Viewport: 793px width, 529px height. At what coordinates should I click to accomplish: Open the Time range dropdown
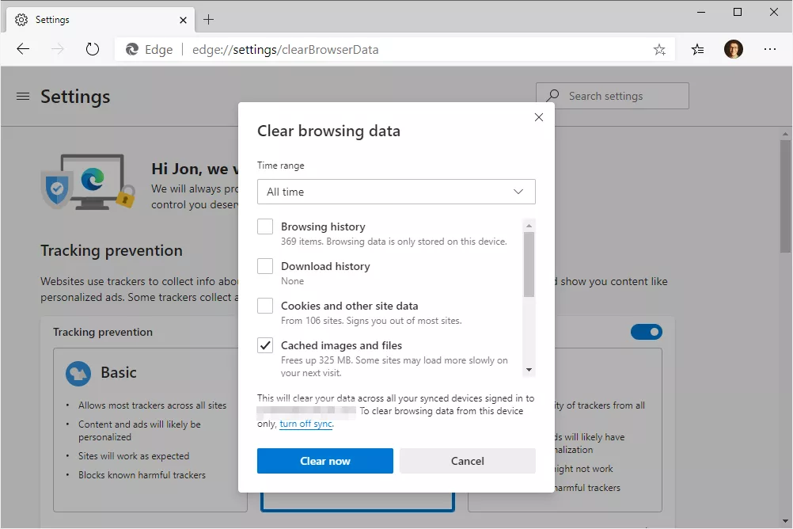pyautogui.click(x=396, y=192)
